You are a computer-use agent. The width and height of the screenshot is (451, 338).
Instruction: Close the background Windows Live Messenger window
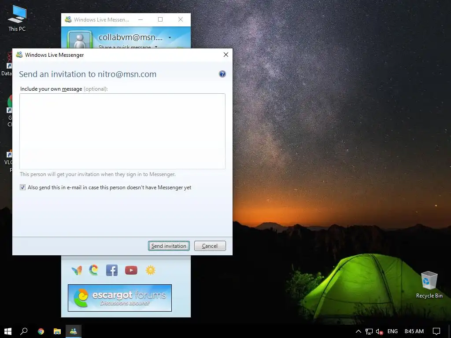point(180,19)
